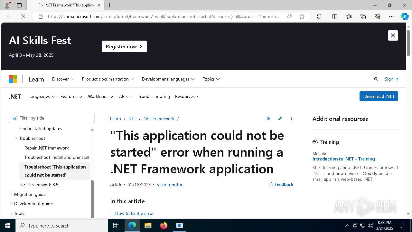Screen dimensions: 412x232
Task: Open Troubleshoot install and uninstall
Action: pyautogui.click(x=57, y=157)
